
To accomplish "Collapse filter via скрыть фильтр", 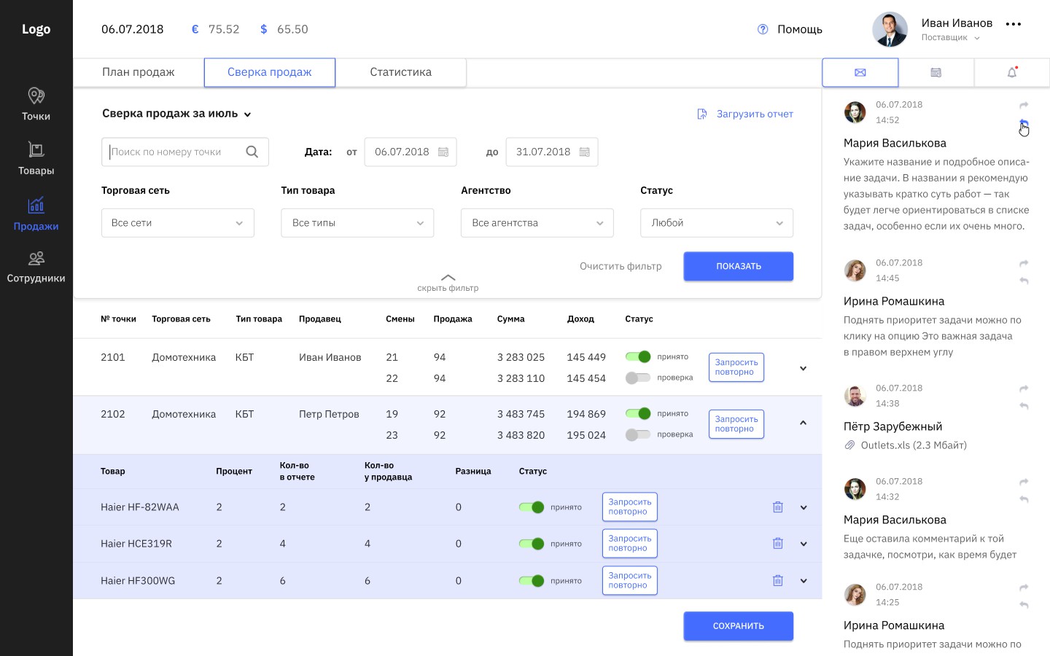I will click(448, 283).
